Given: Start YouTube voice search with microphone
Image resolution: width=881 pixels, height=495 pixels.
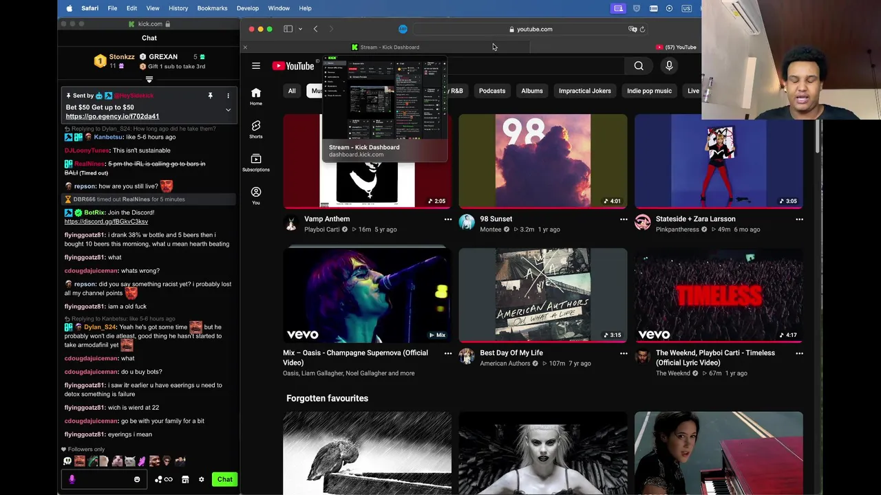Looking at the screenshot, I should coord(669,66).
